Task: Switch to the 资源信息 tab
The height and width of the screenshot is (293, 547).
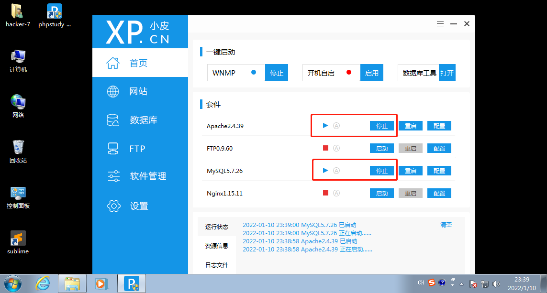Action: pos(217,246)
